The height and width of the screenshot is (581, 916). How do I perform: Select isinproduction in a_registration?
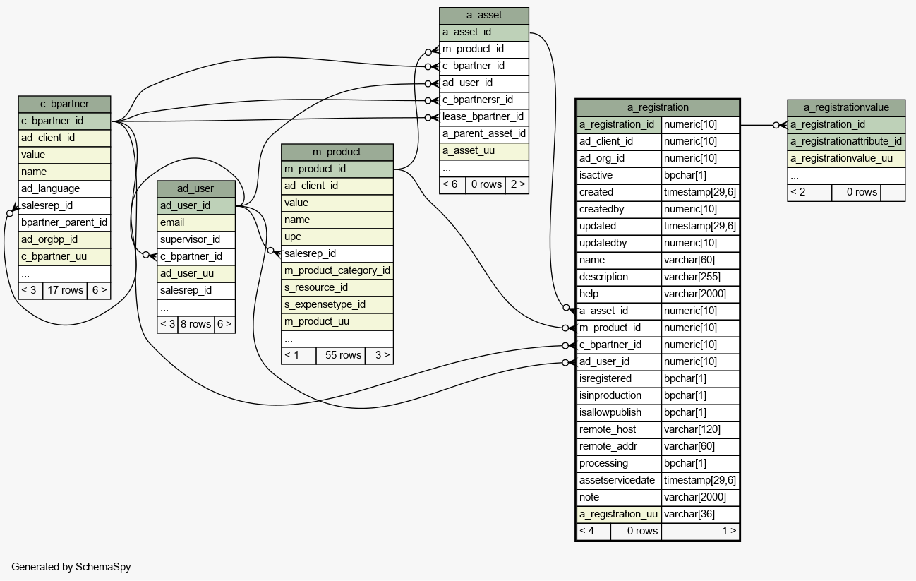[619, 395]
